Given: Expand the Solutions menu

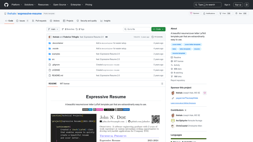Looking at the screenshot, I should (x=30, y=5).
